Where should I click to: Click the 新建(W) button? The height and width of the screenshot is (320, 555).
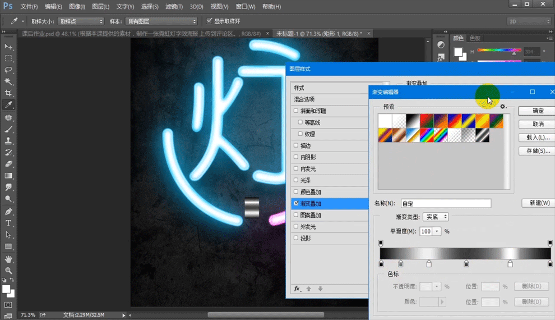click(x=539, y=203)
